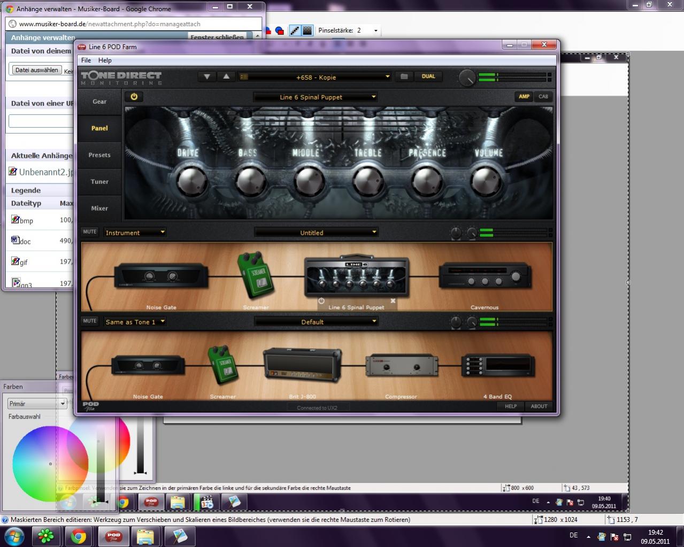Open the Help menu in POD Farm
This screenshot has height=547, width=684.
(x=105, y=60)
